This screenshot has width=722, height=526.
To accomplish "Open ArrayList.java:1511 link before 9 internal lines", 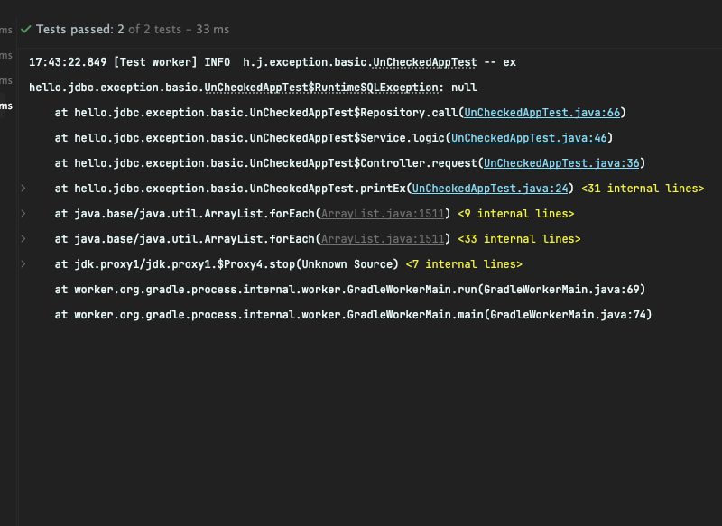I will pyautogui.click(x=383, y=214).
